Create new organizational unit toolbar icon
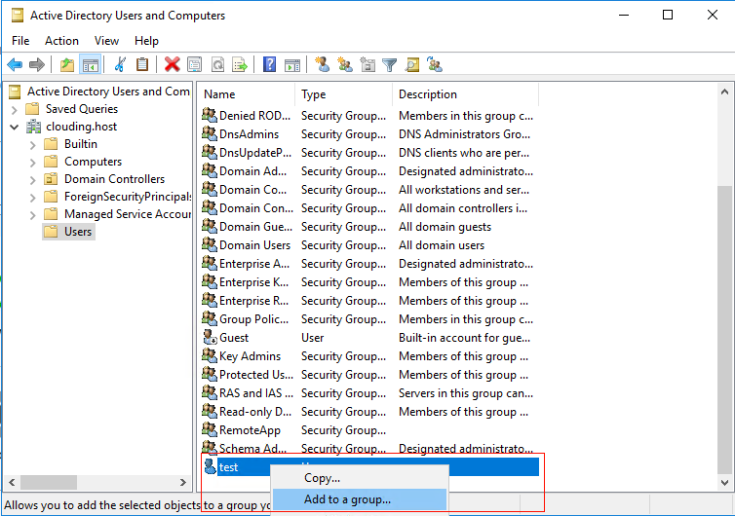The image size is (735, 516). [x=367, y=64]
